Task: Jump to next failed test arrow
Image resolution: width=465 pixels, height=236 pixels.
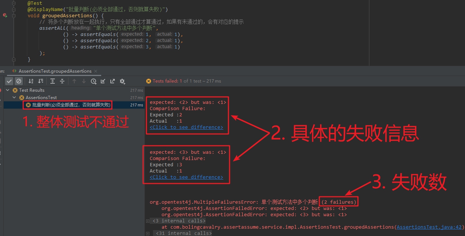Action: [84, 81]
